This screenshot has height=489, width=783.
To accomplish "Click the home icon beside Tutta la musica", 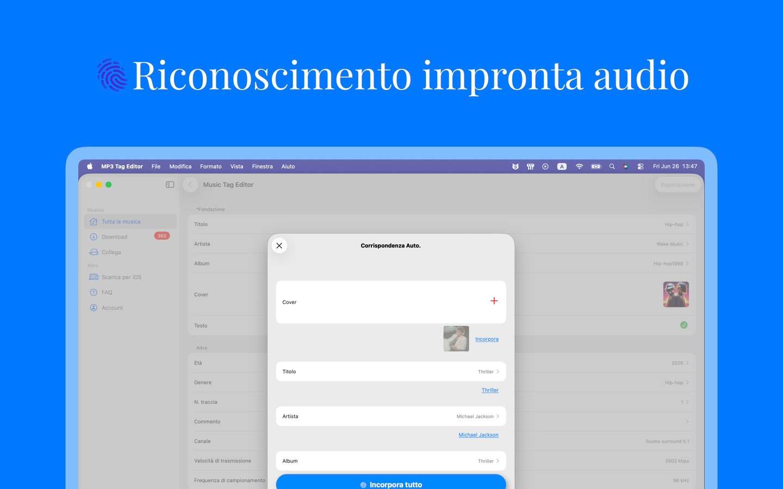I will (94, 222).
